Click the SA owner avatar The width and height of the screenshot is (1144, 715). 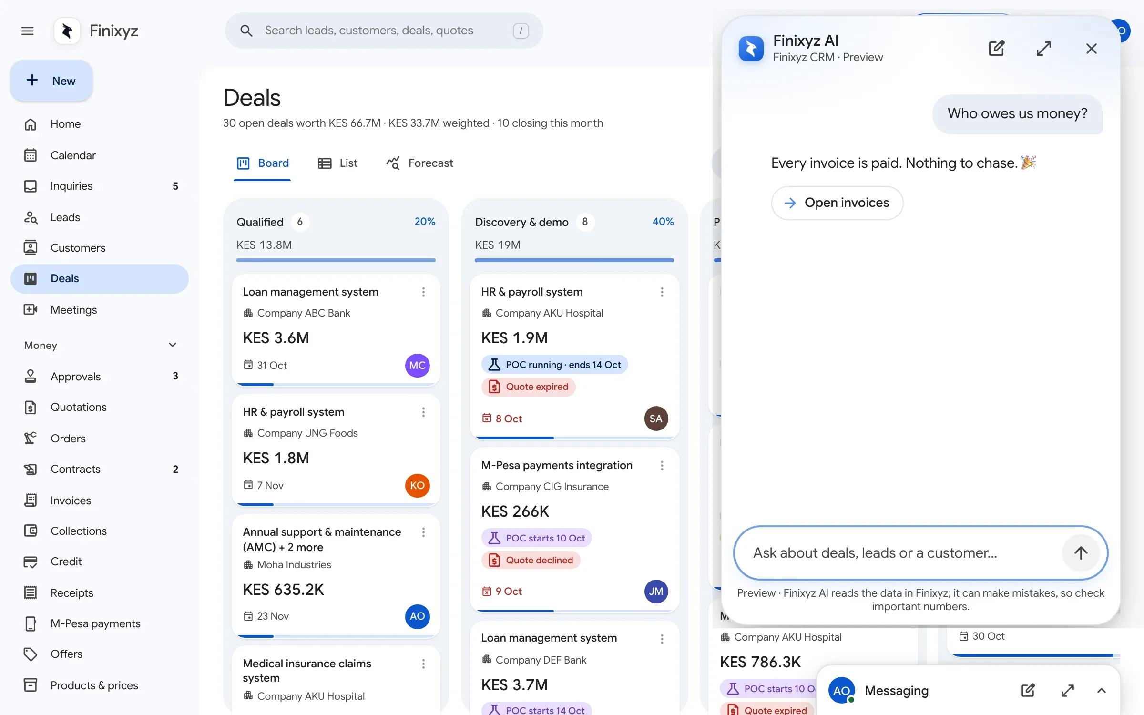coord(656,419)
